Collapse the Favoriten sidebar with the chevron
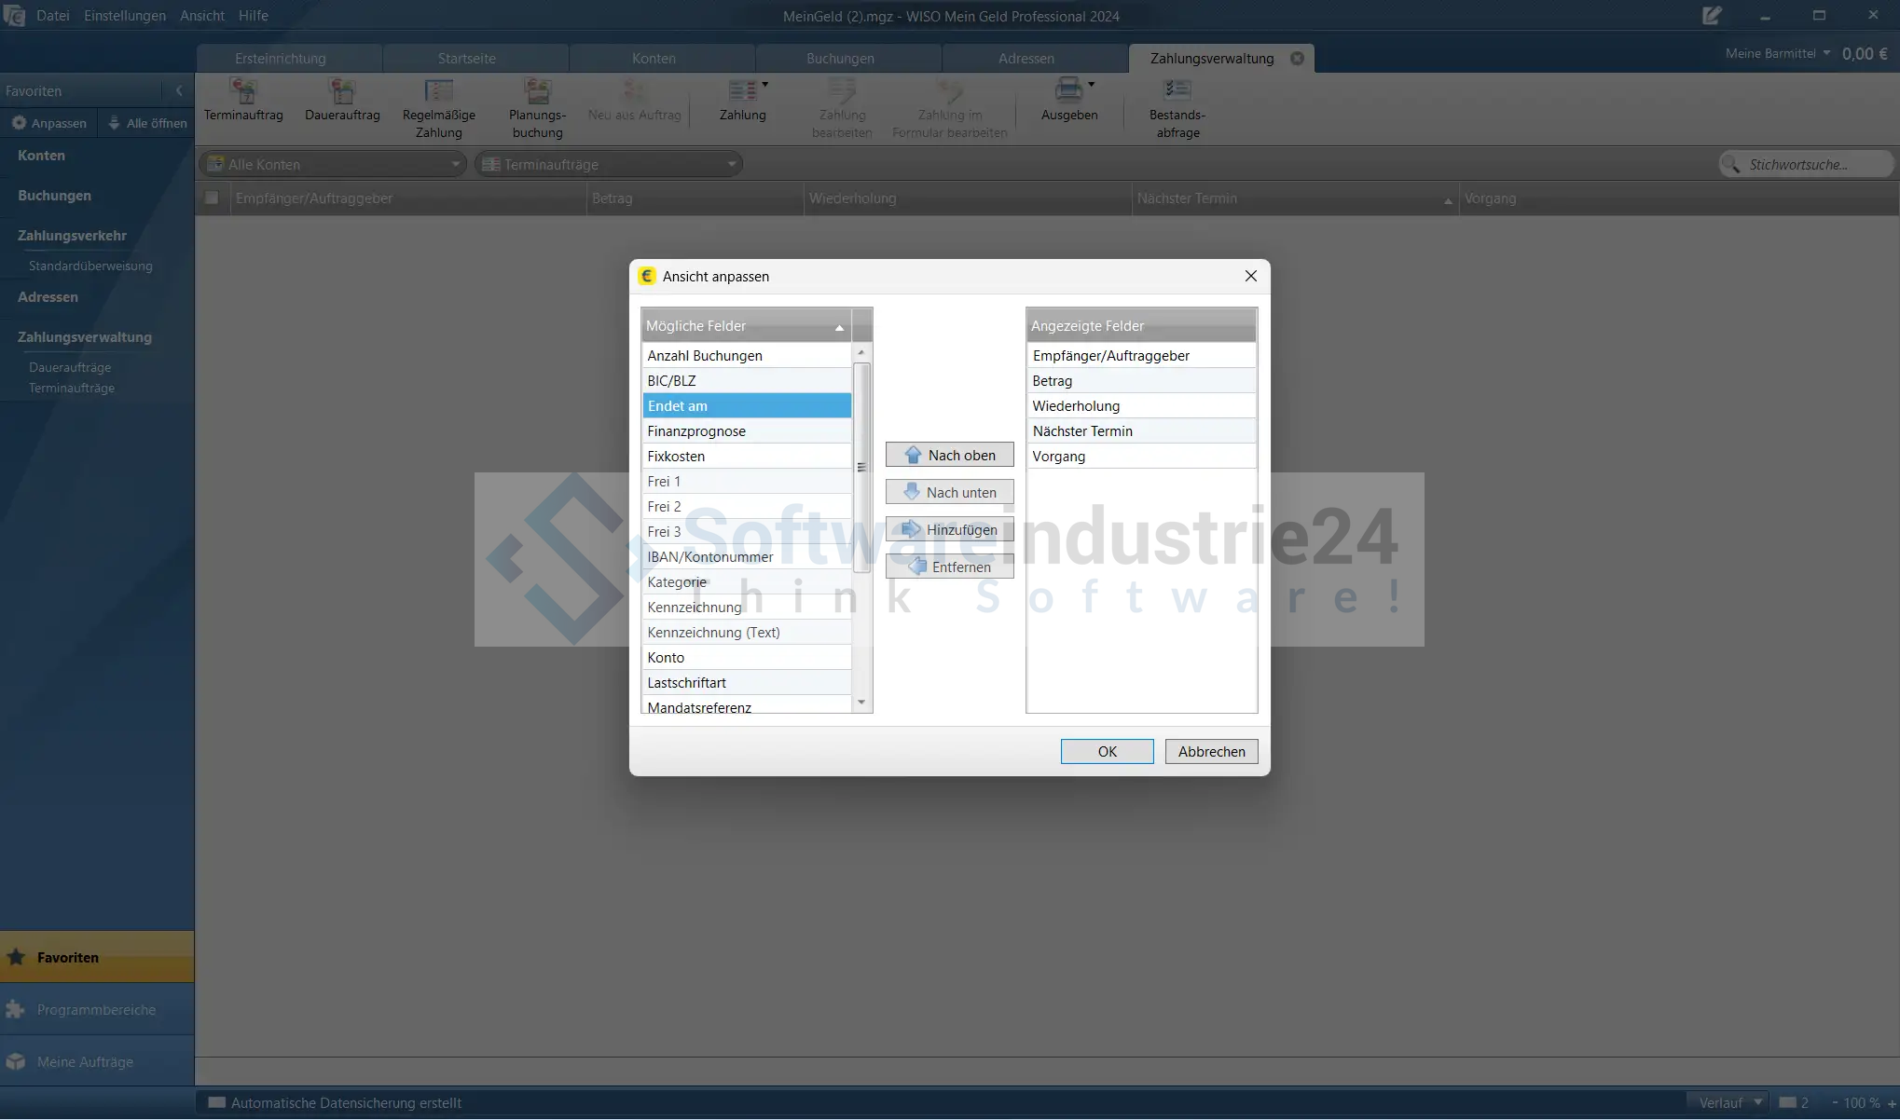Image resolution: width=1900 pixels, height=1120 pixels. click(179, 91)
